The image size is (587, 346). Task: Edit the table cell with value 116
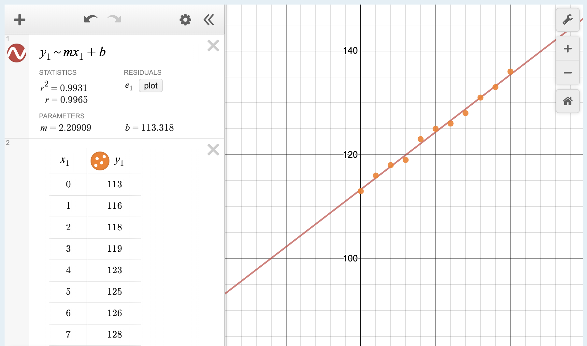point(114,206)
